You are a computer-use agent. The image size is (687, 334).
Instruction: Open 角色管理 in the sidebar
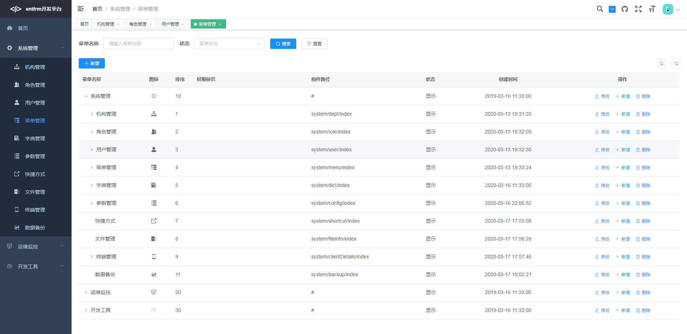click(x=36, y=85)
